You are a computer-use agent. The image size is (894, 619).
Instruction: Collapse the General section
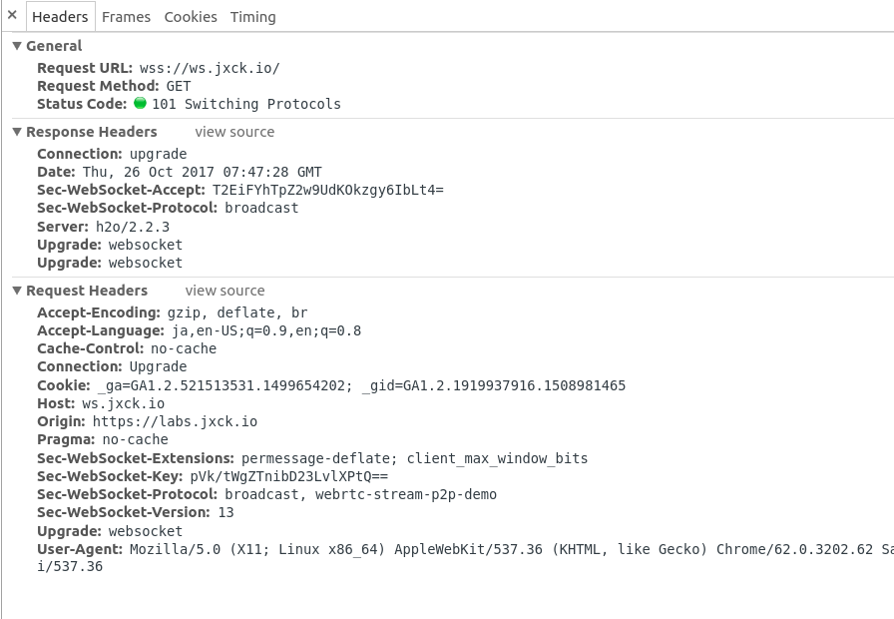[17, 46]
